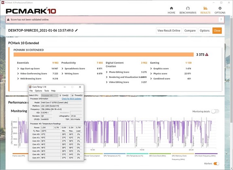
Task: Click the overall score 3 373
Action: tap(200, 55)
